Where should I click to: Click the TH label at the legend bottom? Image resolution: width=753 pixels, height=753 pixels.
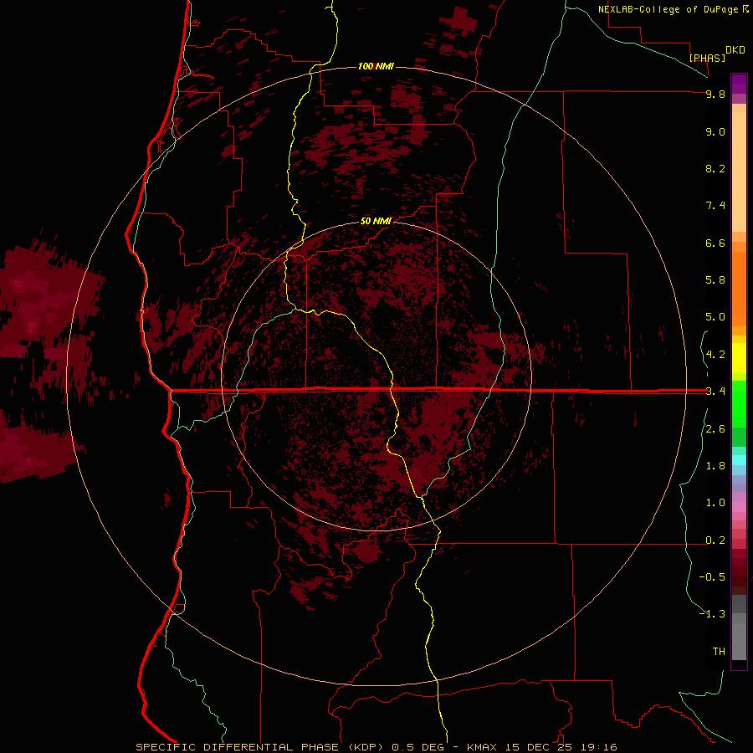click(x=719, y=652)
